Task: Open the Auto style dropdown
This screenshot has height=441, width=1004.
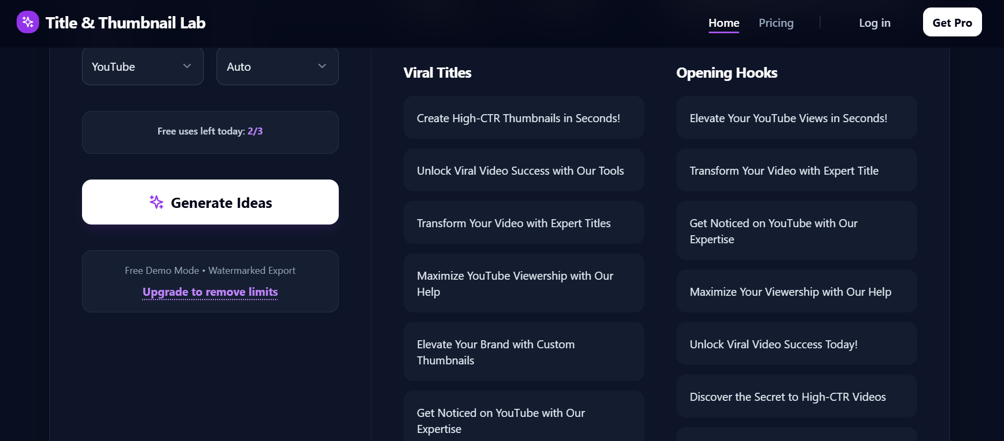Action: (278, 66)
